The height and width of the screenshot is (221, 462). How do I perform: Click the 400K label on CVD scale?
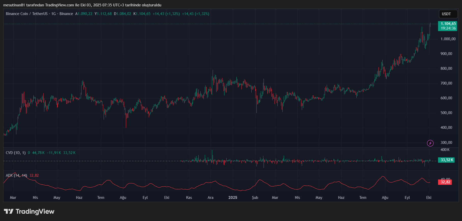click(x=445, y=150)
